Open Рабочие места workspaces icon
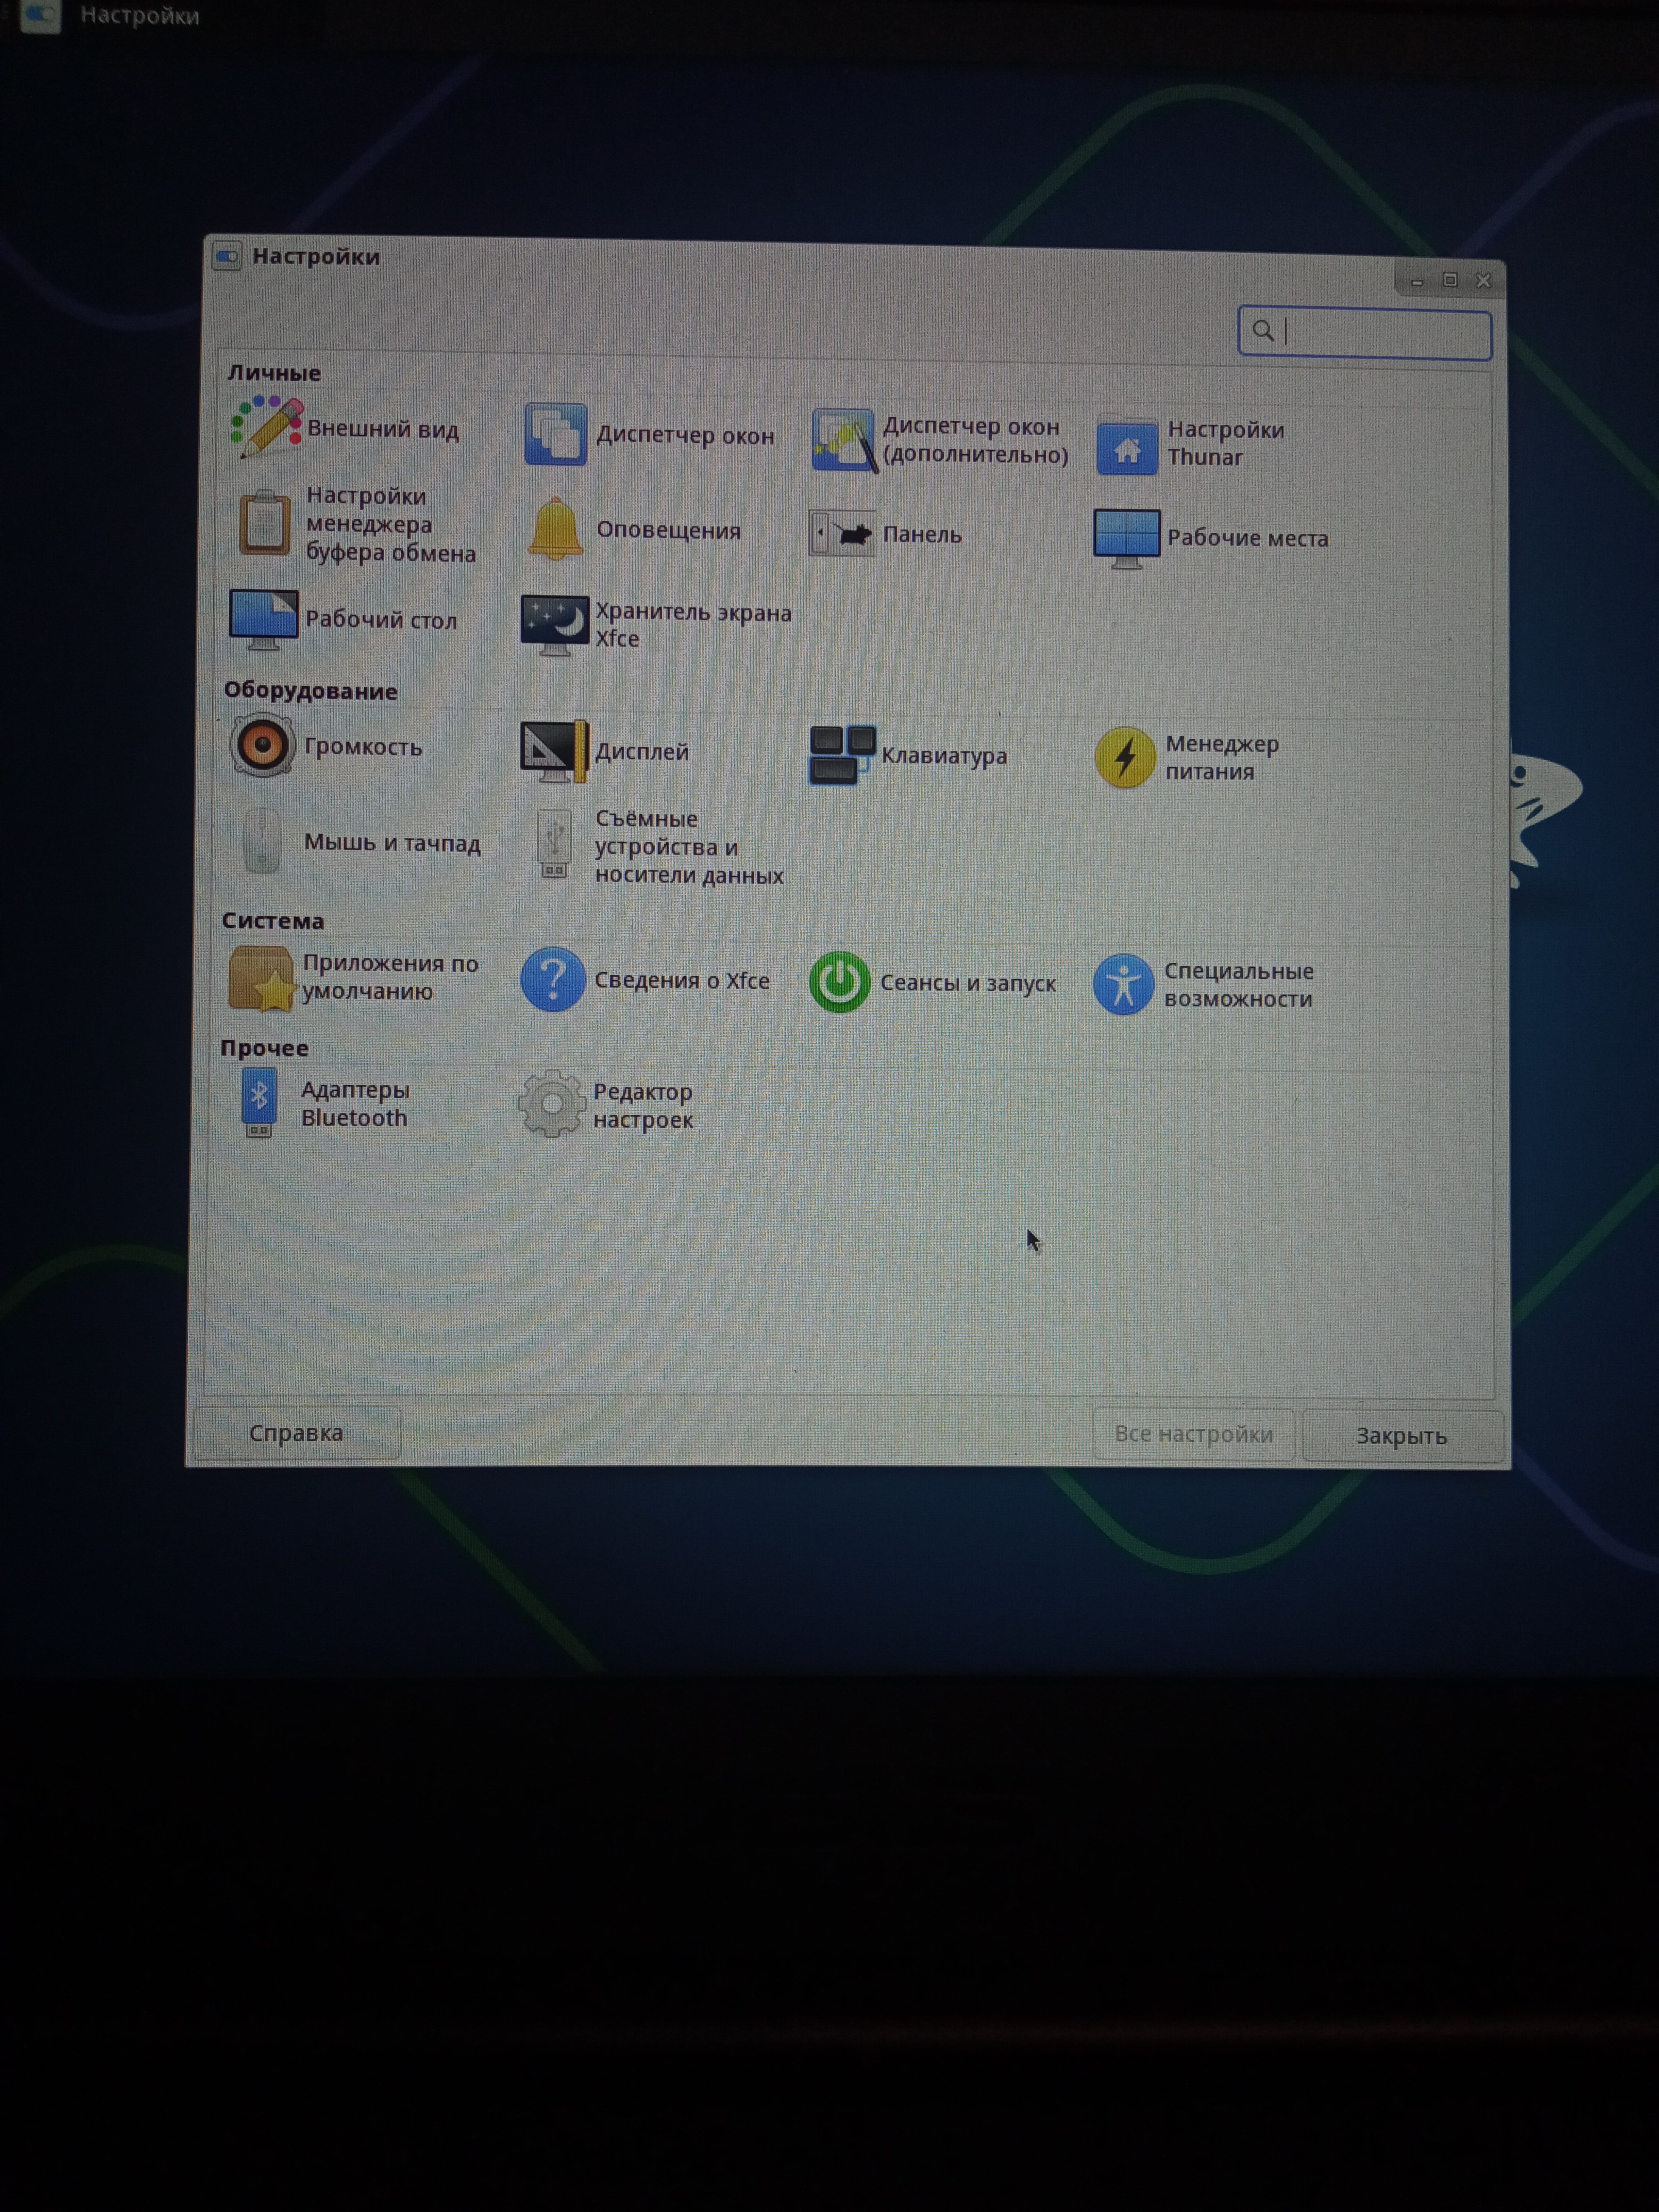The image size is (1659, 2212). coord(1126,538)
